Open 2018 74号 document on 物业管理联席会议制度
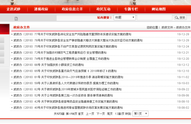The height and width of the screenshot is (124, 191). click(61, 59)
